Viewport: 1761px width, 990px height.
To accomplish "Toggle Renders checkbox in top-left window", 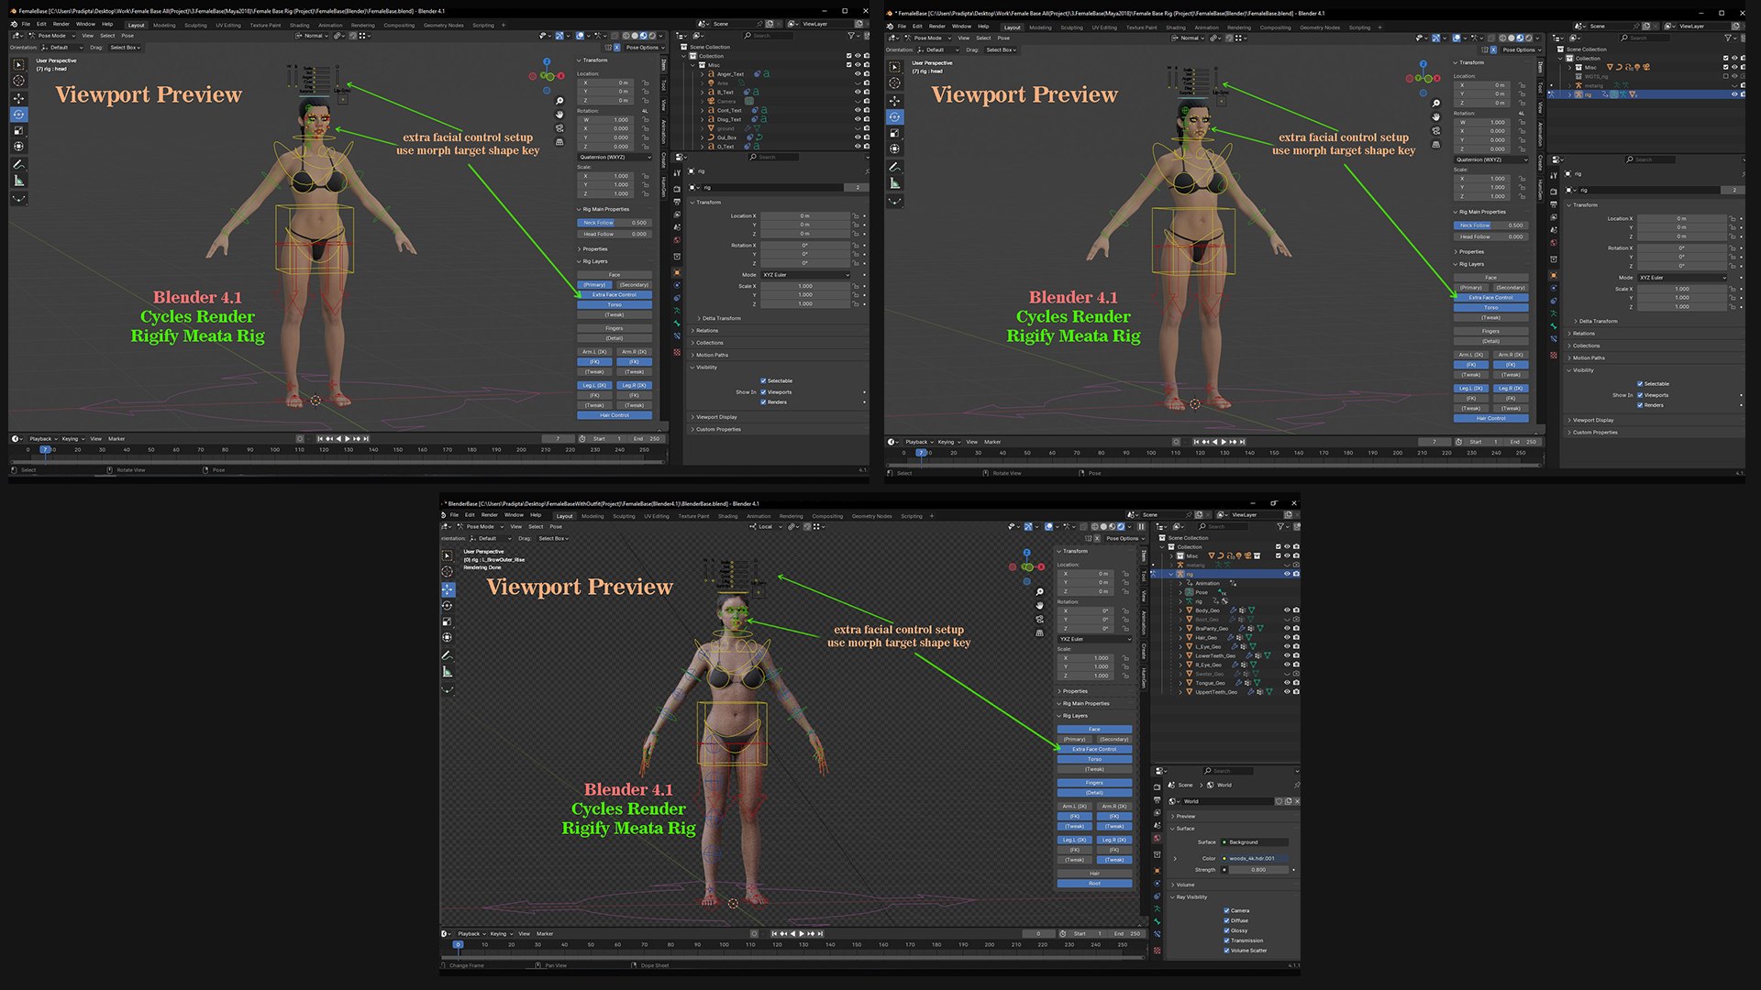I will pos(763,401).
